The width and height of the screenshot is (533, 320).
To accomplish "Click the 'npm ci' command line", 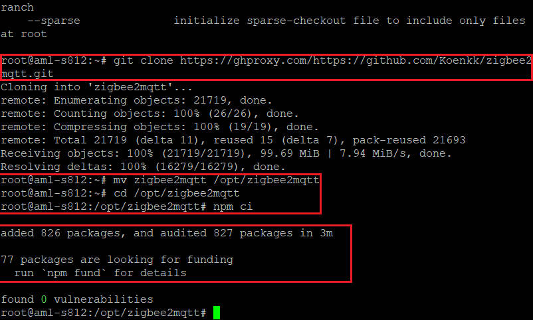I will (x=127, y=206).
